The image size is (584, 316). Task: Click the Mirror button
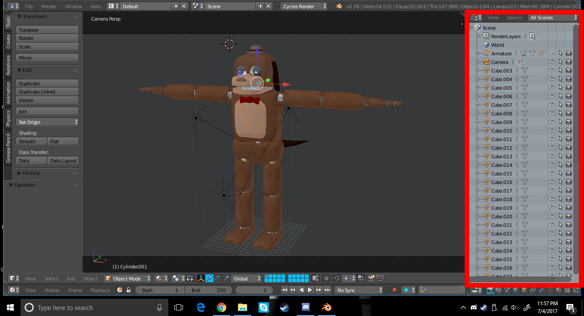tap(47, 57)
